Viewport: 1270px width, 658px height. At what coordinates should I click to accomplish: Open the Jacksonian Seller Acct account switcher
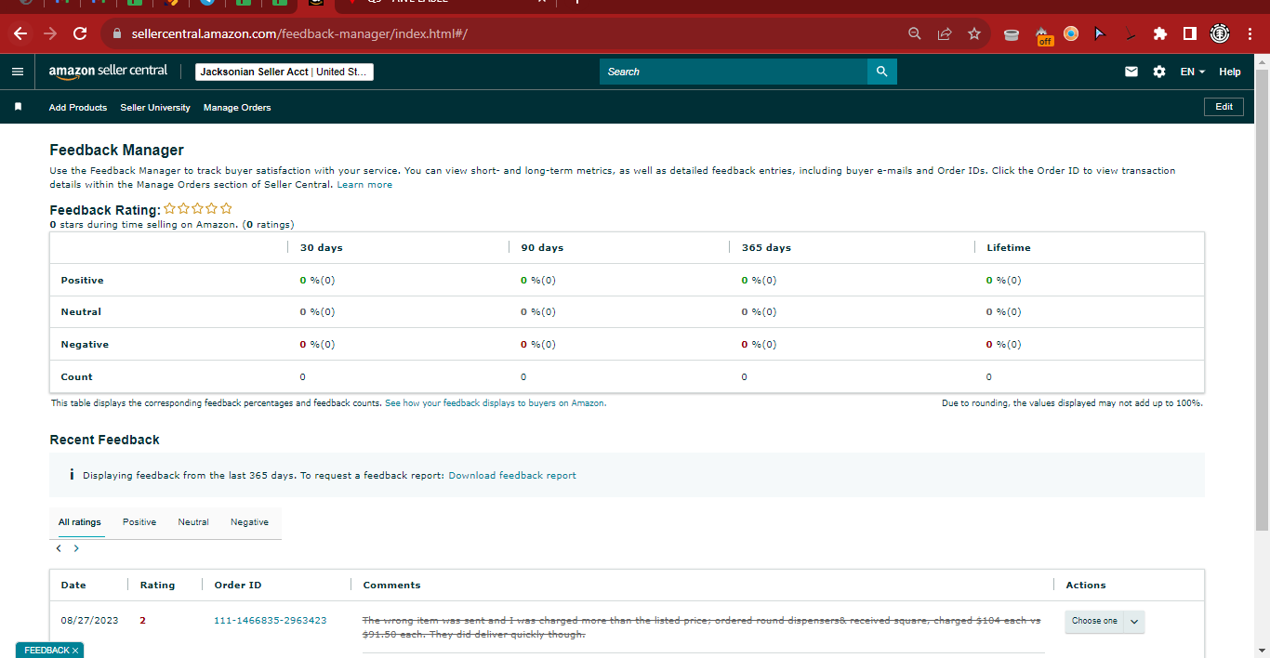click(284, 72)
